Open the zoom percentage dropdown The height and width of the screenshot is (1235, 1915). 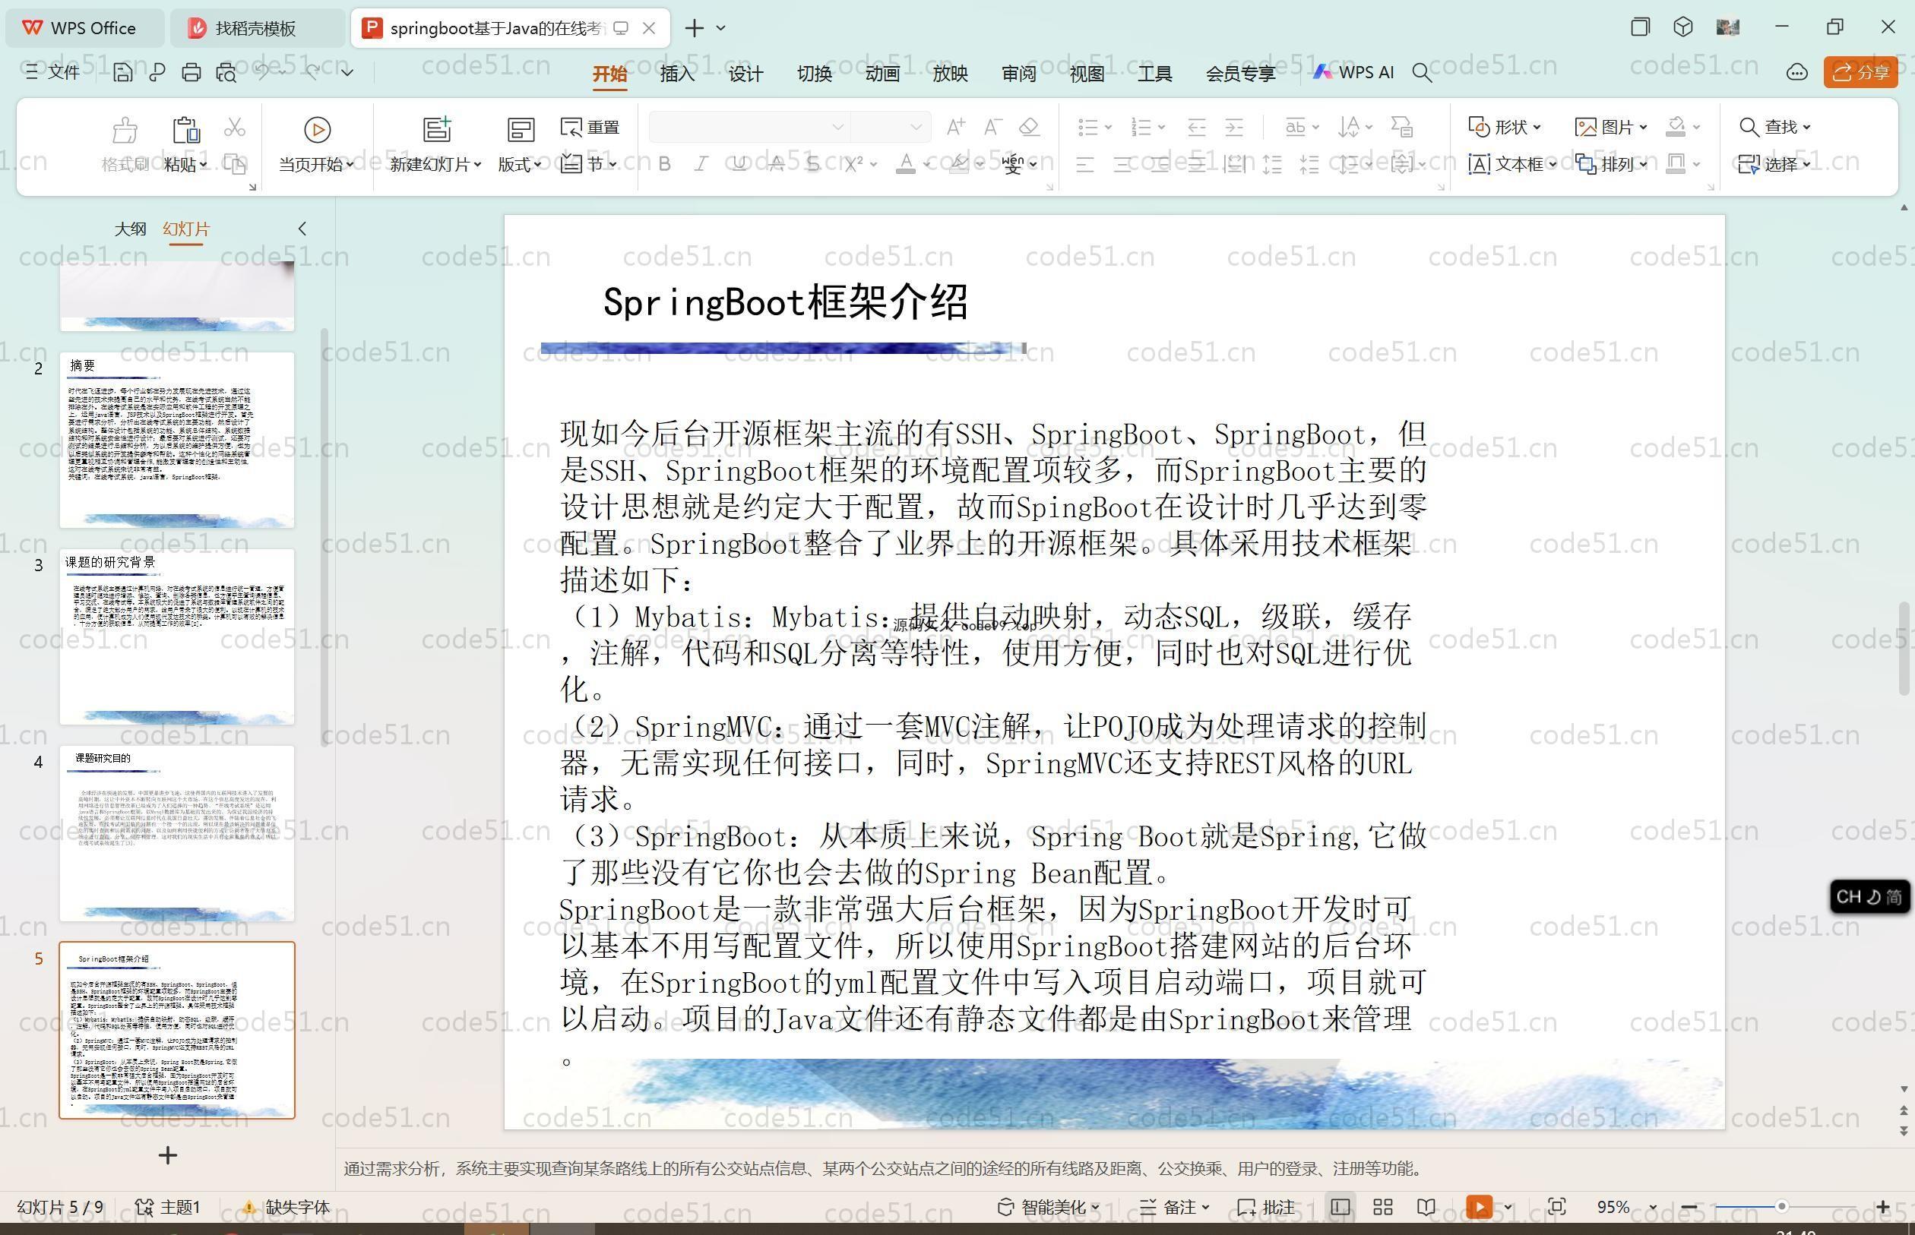(x=1652, y=1208)
